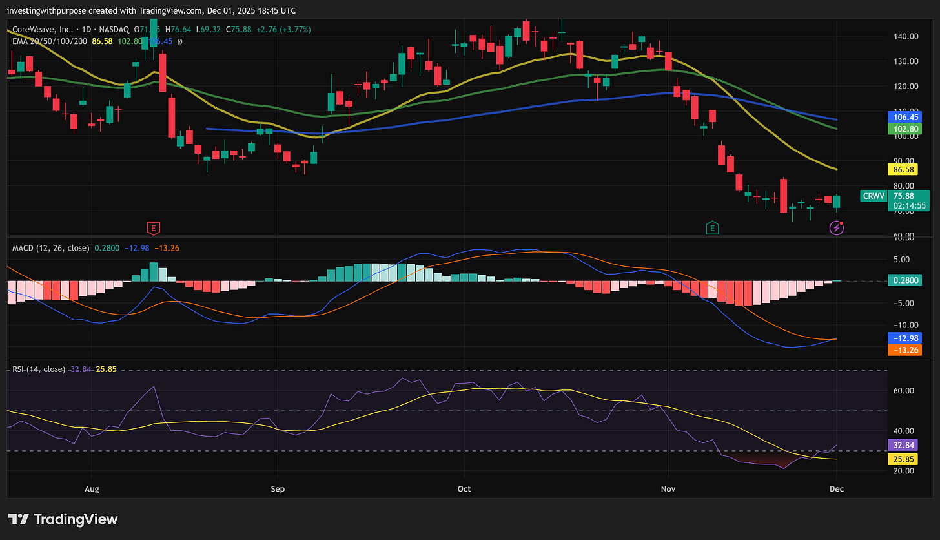
Task: Click the EMA 20/50/100/200 indicator legend
Action: pos(51,41)
